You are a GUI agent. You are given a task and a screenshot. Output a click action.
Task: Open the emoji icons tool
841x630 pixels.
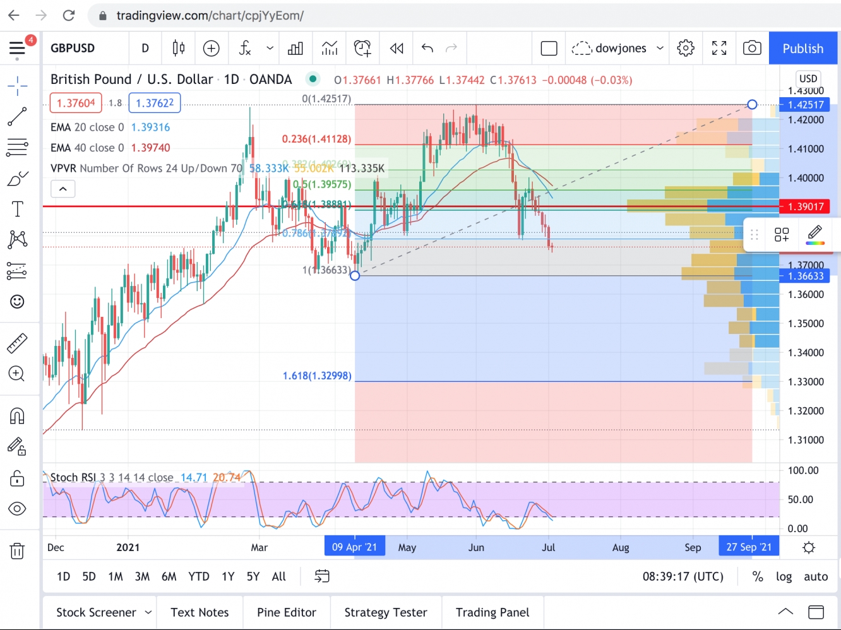click(x=17, y=301)
